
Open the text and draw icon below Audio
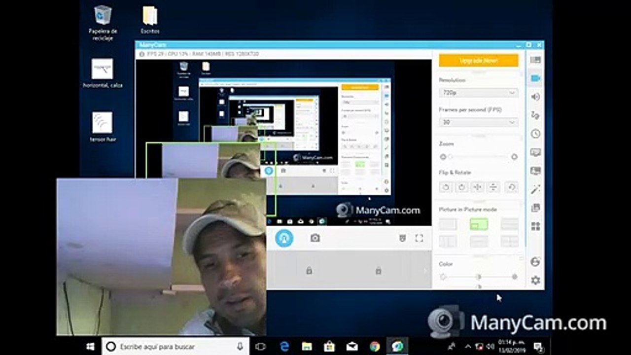coord(535,115)
